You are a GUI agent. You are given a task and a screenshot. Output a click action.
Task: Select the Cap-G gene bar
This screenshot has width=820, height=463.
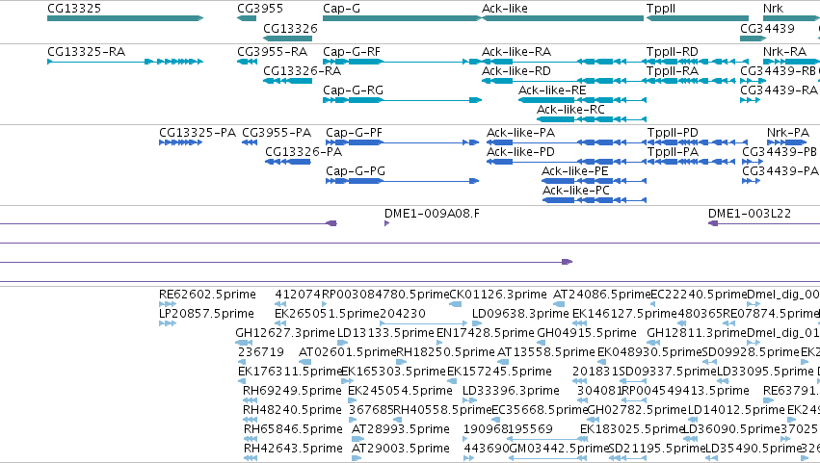[402, 18]
